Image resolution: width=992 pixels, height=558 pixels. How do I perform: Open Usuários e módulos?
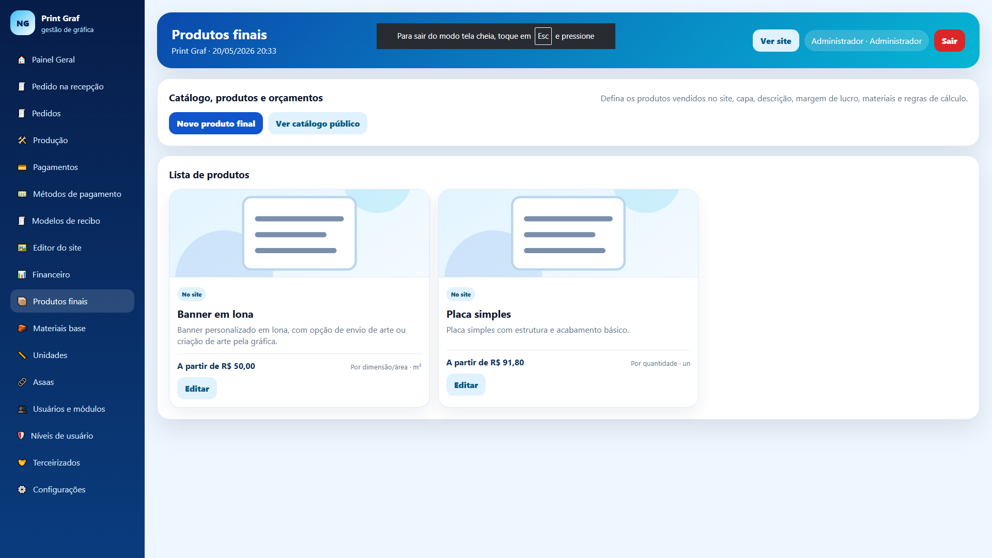[x=72, y=409]
